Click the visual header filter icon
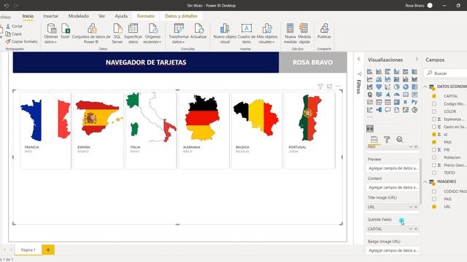 pyautogui.click(x=320, y=87)
